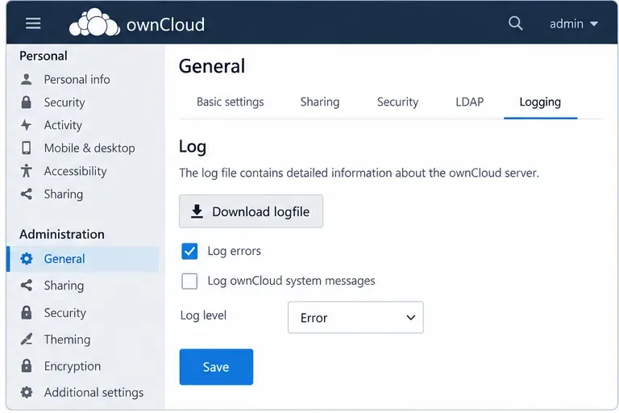Go to Mobile & desktop settings
The width and height of the screenshot is (619, 413).
click(x=89, y=148)
